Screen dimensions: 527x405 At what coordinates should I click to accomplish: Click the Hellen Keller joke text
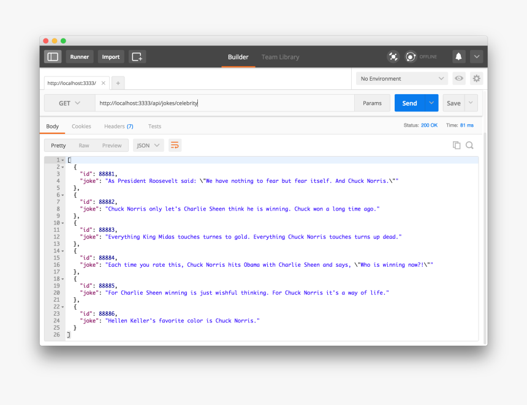coord(183,321)
